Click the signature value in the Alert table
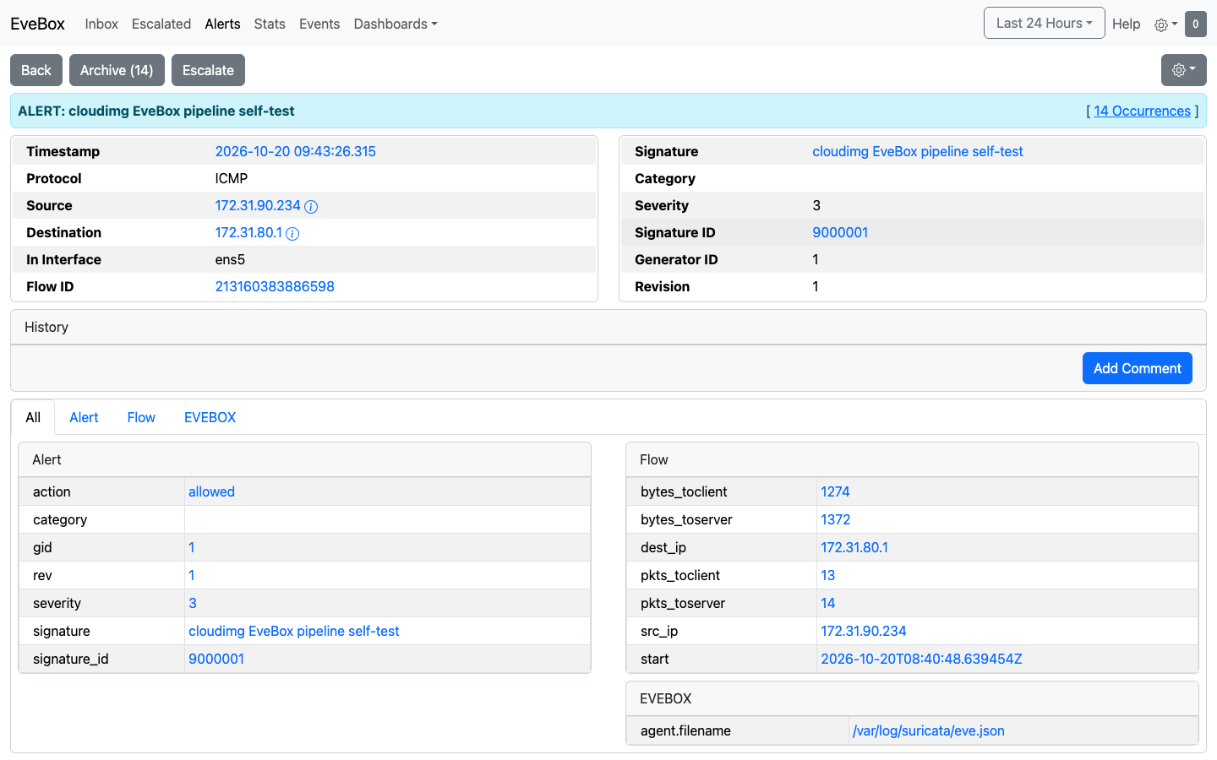This screenshot has height=760, width=1217. click(x=294, y=631)
